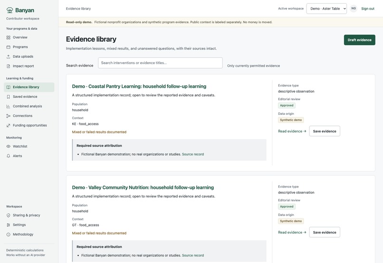Open the Active workspace dropdown

pos(326,9)
